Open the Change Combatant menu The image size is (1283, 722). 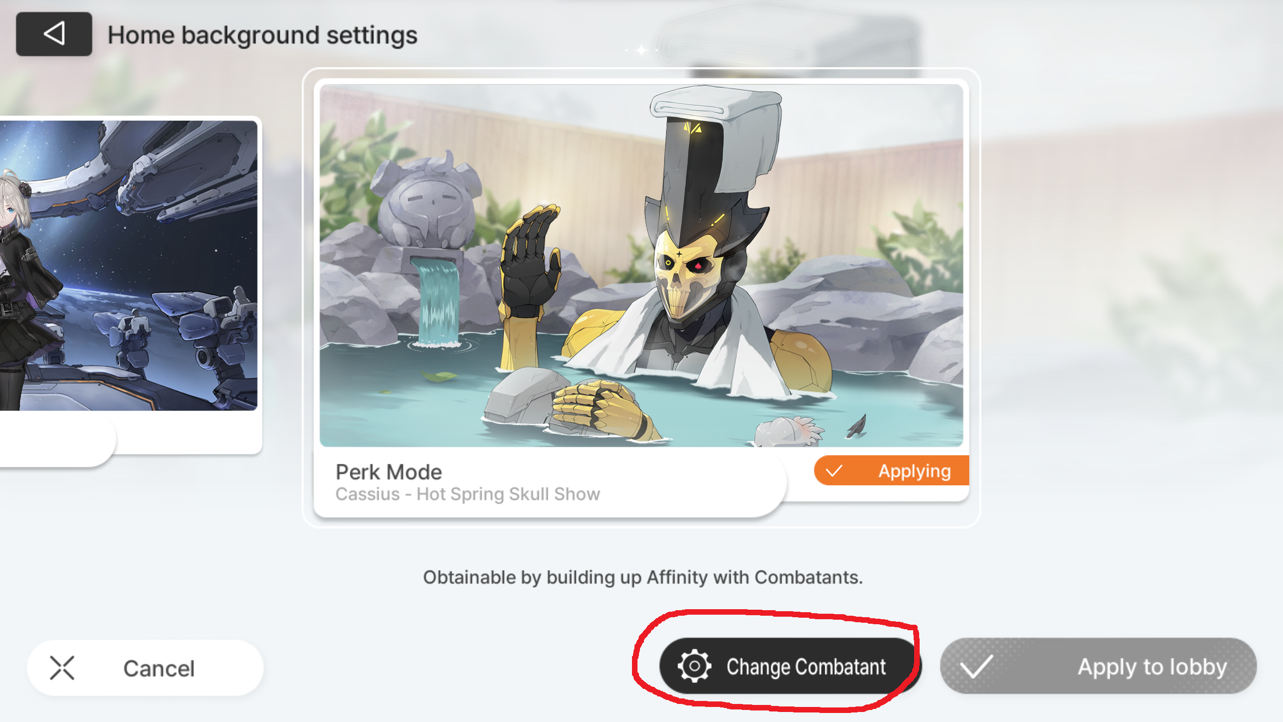790,666
